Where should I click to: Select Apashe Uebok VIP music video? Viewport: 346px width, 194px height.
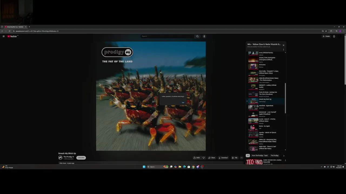pos(266,134)
